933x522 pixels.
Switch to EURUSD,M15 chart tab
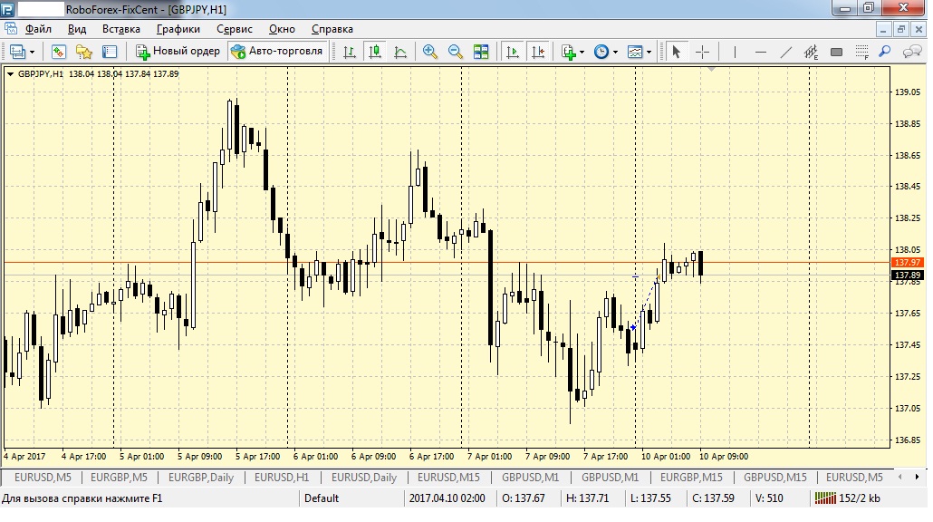pyautogui.click(x=448, y=478)
